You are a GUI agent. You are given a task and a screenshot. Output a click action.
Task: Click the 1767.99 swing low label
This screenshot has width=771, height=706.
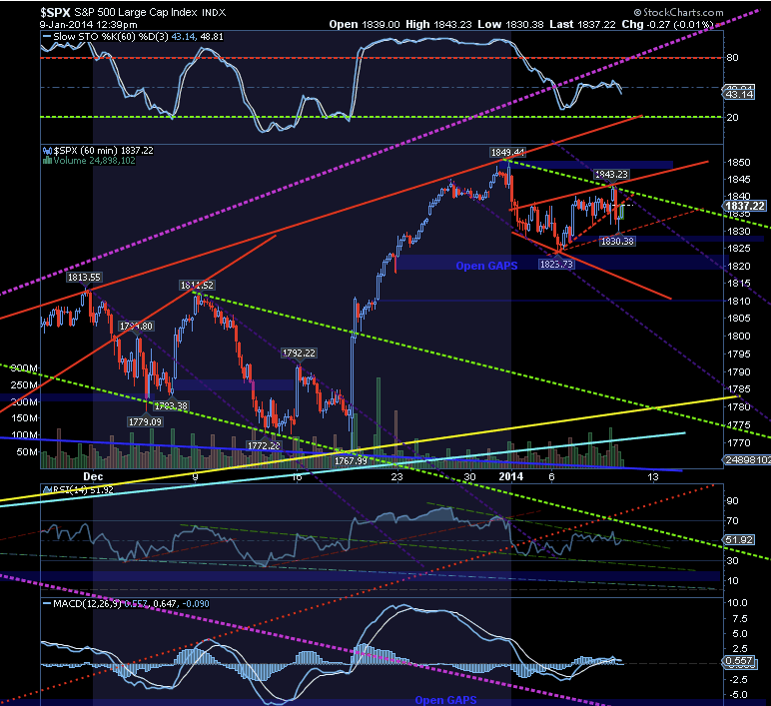(x=352, y=460)
